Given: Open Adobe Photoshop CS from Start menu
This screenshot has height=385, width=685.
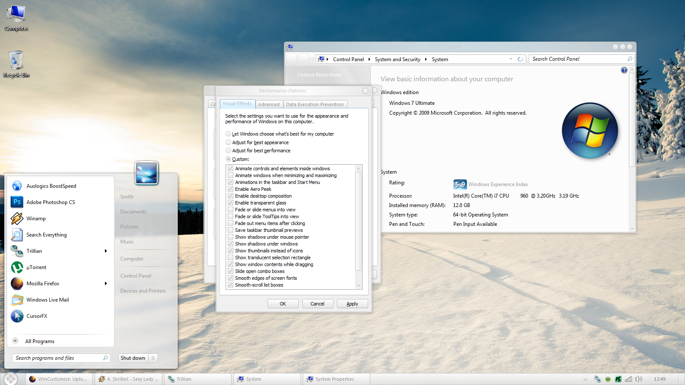Looking at the screenshot, I should point(50,202).
